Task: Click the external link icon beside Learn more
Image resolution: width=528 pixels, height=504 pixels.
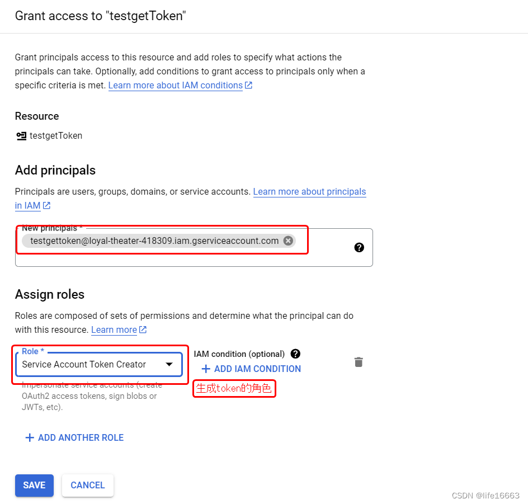Action: (143, 329)
